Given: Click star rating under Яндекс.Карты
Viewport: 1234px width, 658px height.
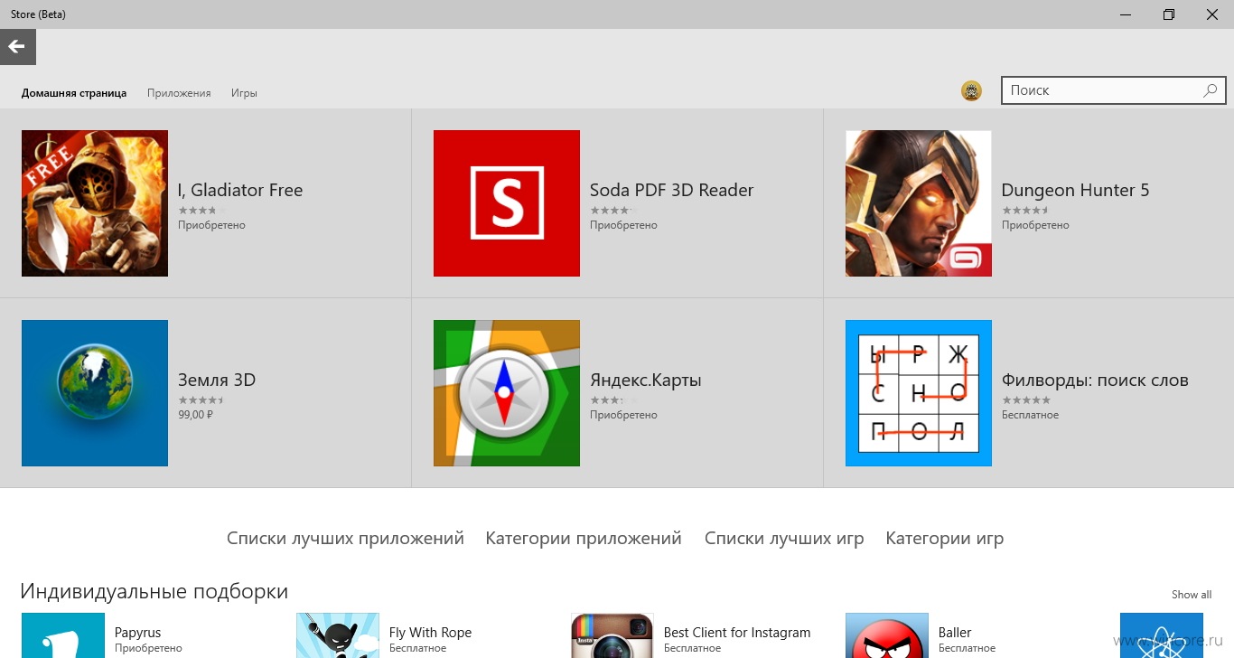Looking at the screenshot, I should pos(613,400).
